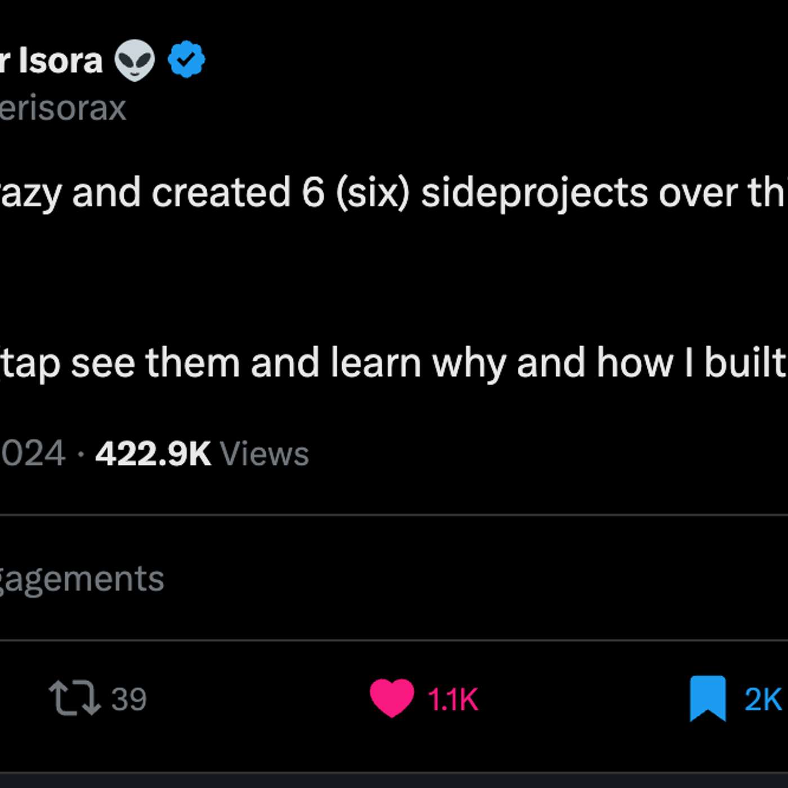
Task: Click the word "sideprojects" in the tweet
Action: click(x=535, y=193)
